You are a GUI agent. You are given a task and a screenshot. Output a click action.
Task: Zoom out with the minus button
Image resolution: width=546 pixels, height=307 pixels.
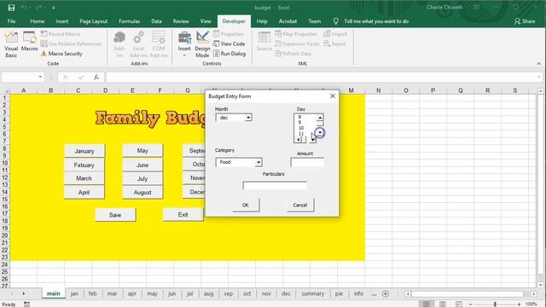pyautogui.click(x=470, y=304)
